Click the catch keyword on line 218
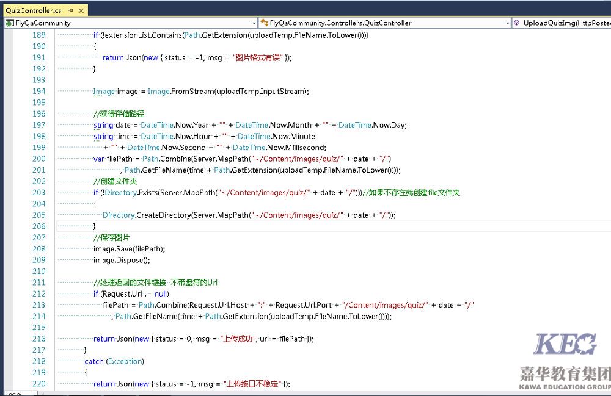611x396 pixels. [x=94, y=361]
